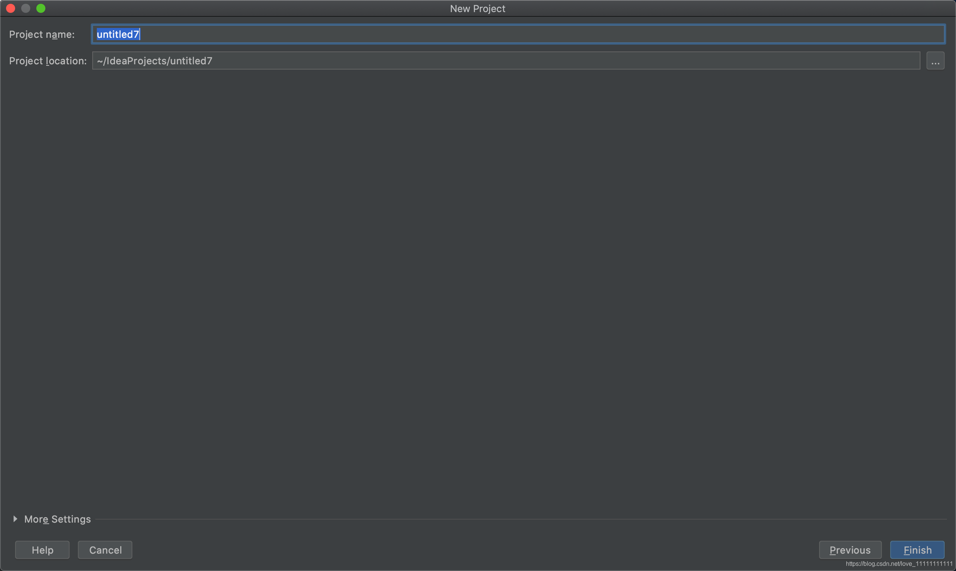Image resolution: width=956 pixels, height=571 pixels.
Task: Click the New Project title bar area
Action: tap(478, 8)
